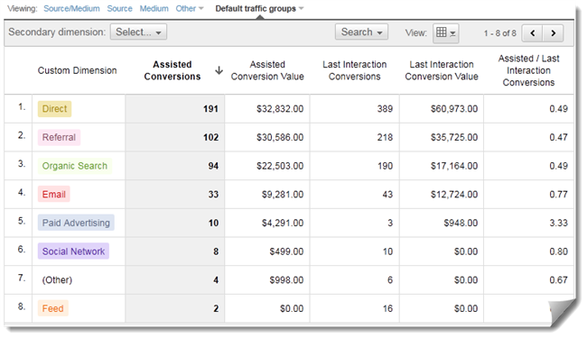Open the Secondary dimension Select dropdown
The width and height of the screenshot is (587, 338).
pos(138,32)
